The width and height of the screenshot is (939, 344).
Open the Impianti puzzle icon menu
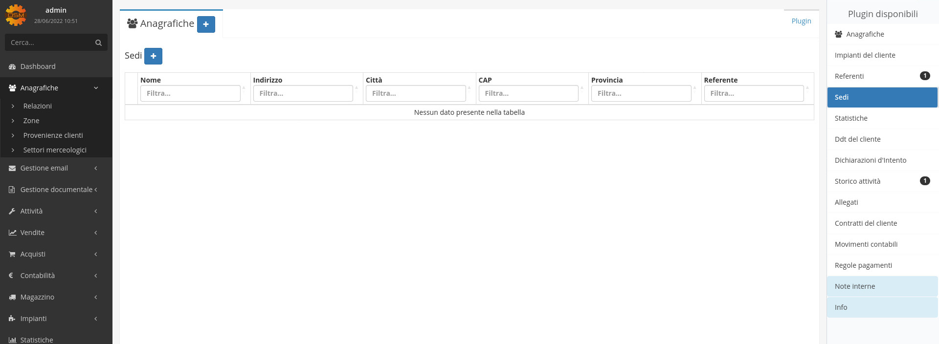pyautogui.click(x=13, y=319)
